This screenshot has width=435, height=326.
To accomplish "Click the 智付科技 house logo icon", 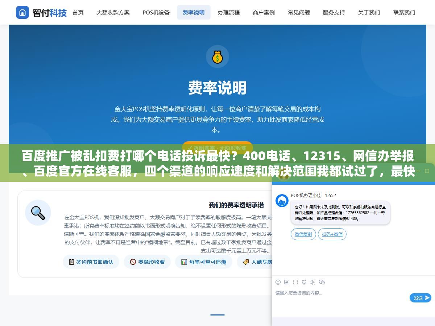I will click(x=22, y=12).
